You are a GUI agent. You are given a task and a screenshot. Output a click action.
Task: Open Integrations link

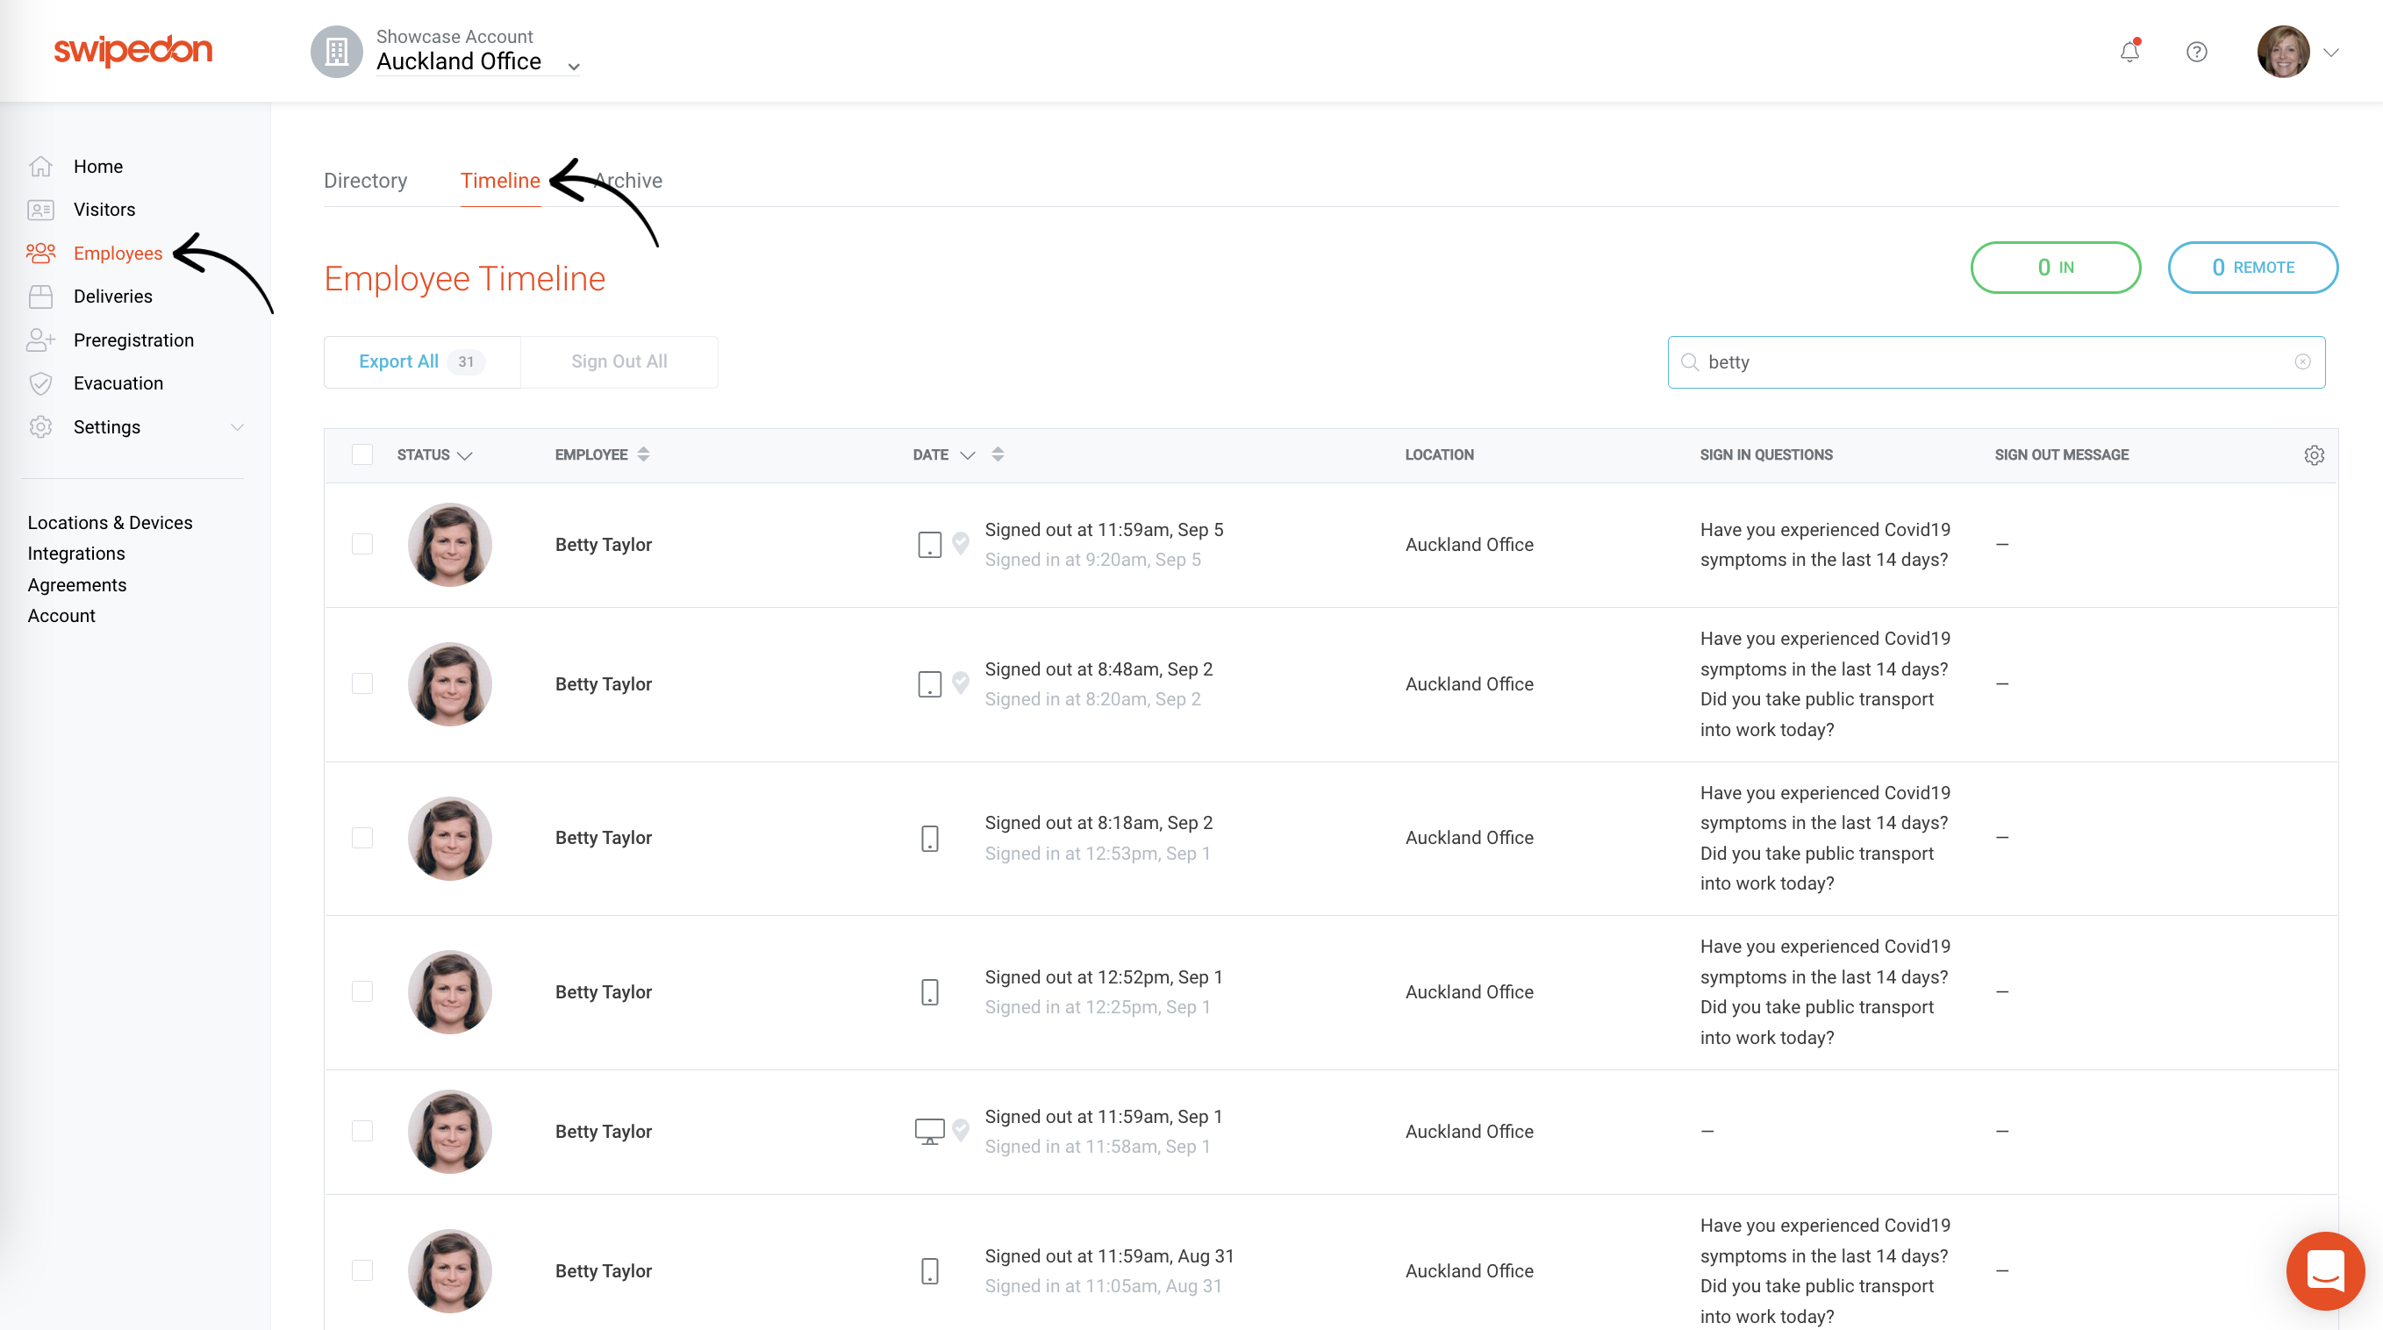(75, 553)
